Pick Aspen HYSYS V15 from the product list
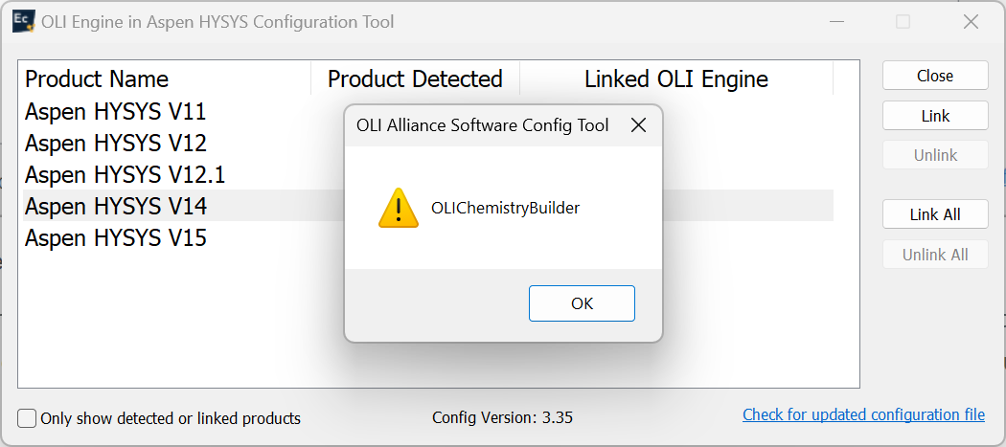 pos(116,237)
